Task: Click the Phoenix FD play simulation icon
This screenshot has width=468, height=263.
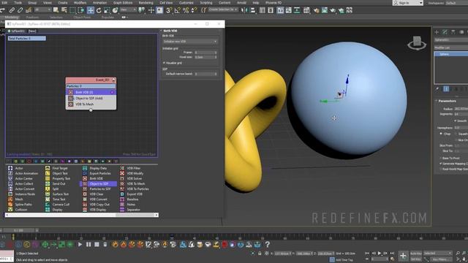Action: (x=80, y=245)
